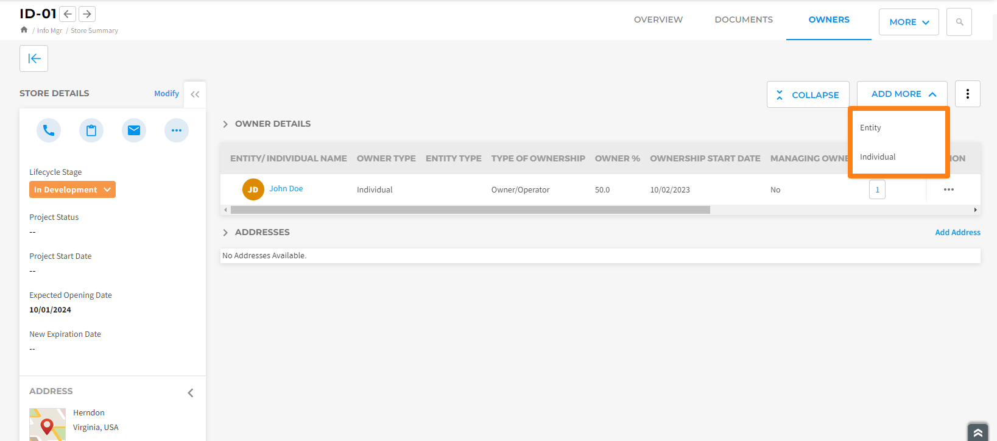The width and height of the screenshot is (997, 441).
Task: Expand the Addresses section
Action: tap(225, 233)
